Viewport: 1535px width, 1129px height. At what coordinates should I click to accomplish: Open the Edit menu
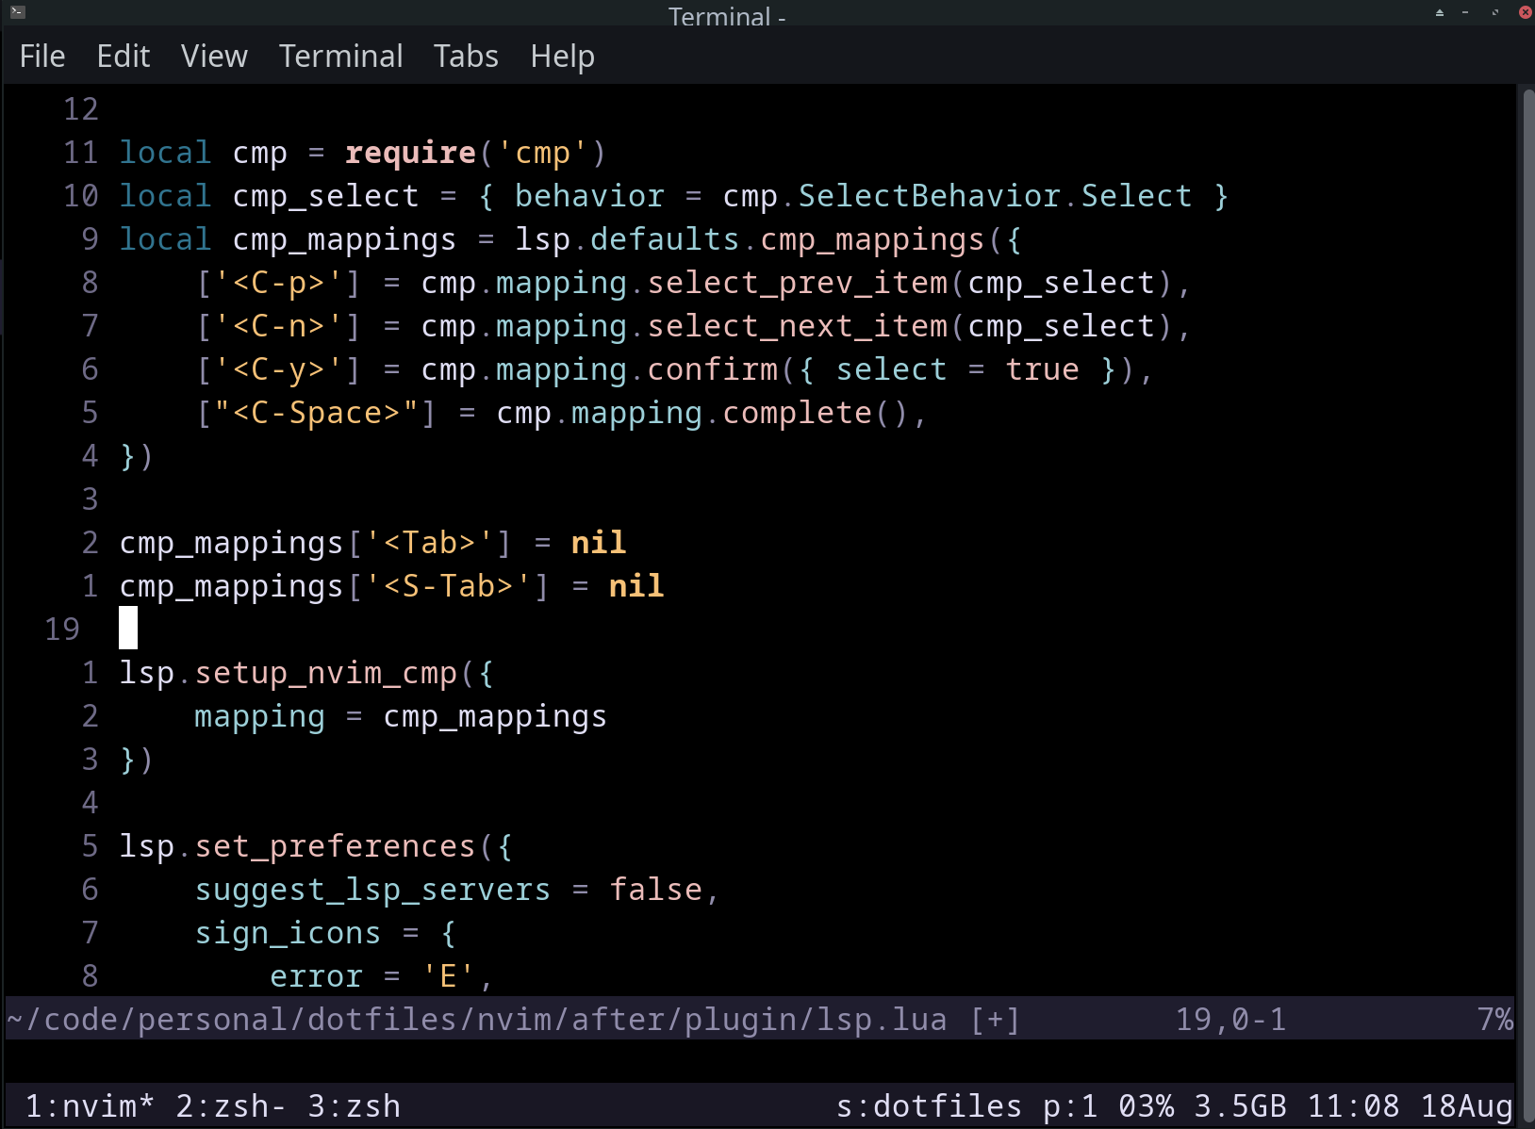(124, 57)
